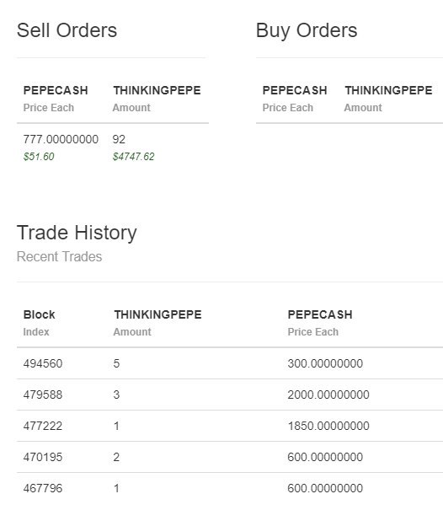Click the $51.60 price value
This screenshot has height=510, width=443.
click(39, 157)
